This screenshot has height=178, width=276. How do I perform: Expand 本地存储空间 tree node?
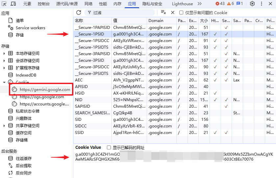pos(4,53)
